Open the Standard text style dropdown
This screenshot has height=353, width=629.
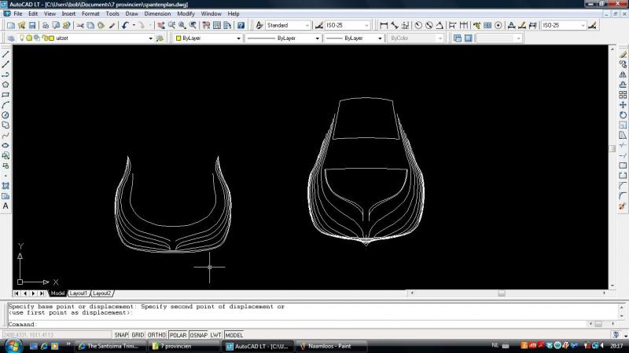[307, 25]
